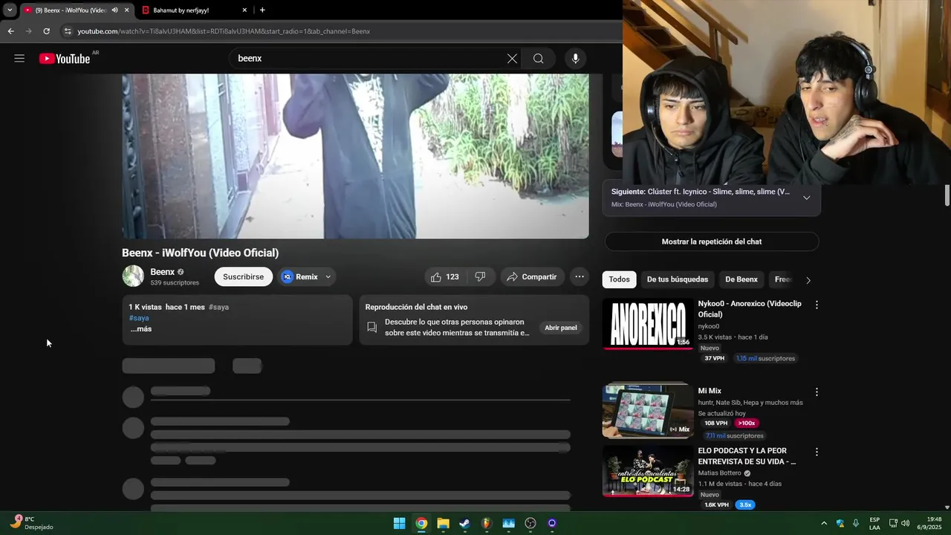Select the De tus búsquedas filter chip

click(678, 279)
